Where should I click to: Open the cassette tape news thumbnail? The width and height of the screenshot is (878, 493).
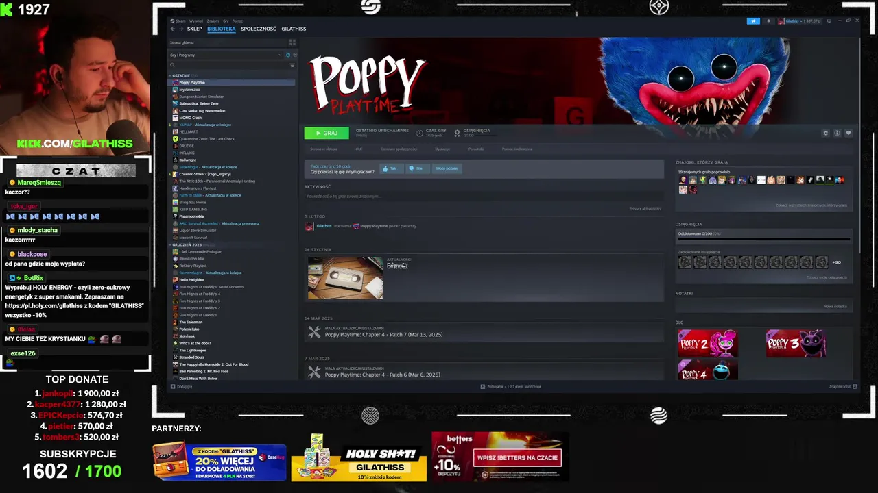(345, 278)
